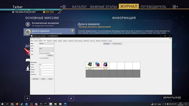This screenshot has width=189, height=106.
Task: Click the astronaut figure mission icon
Action: point(28,68)
